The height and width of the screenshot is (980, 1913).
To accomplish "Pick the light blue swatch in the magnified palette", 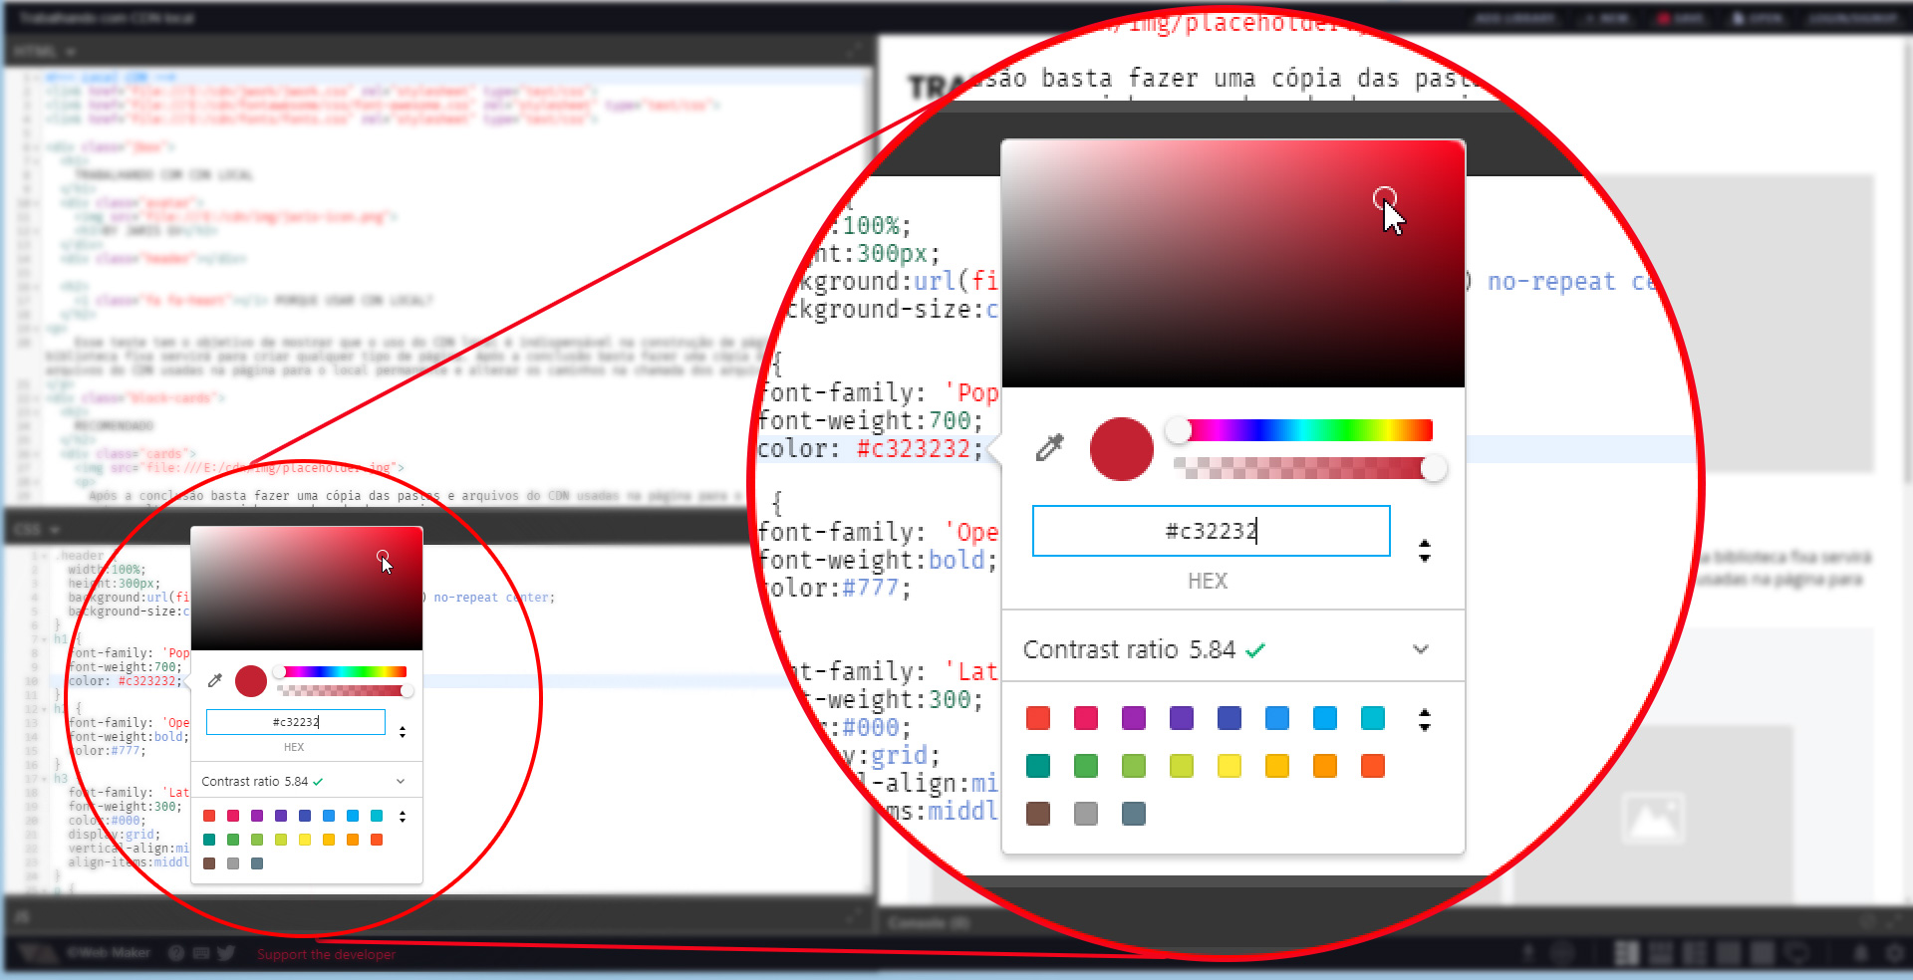I will (1325, 718).
